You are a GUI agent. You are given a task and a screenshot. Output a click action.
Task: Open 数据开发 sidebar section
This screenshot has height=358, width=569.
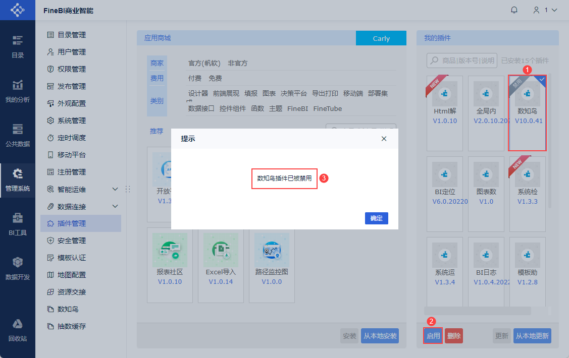(17, 268)
